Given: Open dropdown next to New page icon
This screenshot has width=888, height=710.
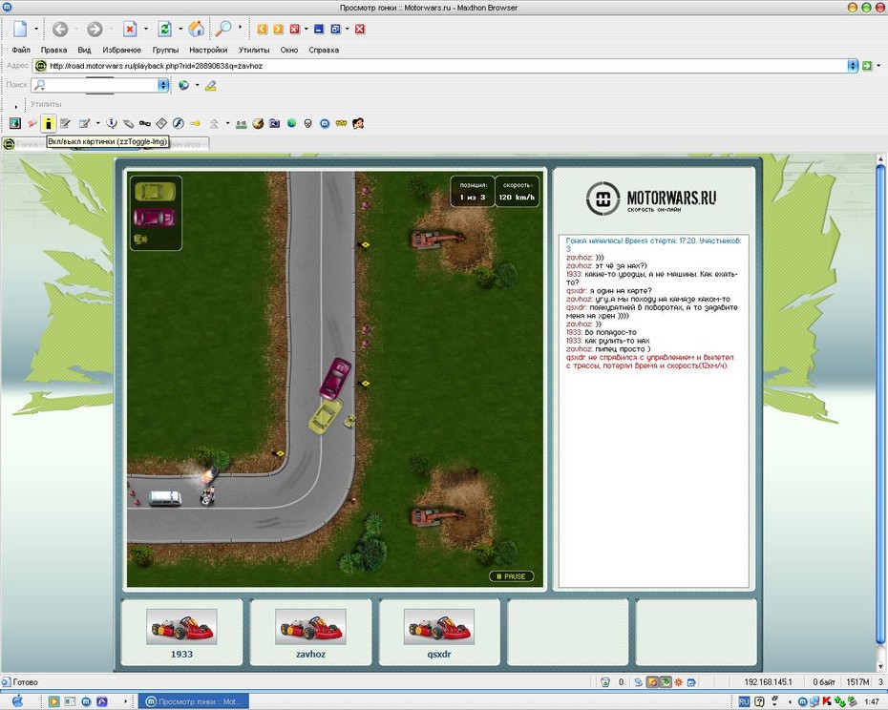Looking at the screenshot, I should coord(36,29).
